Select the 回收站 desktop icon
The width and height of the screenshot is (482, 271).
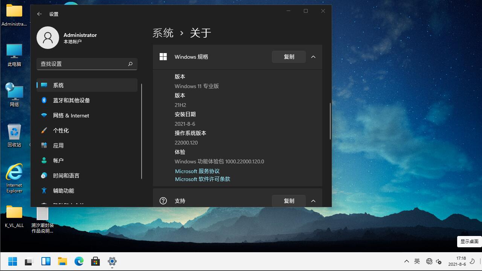pyautogui.click(x=14, y=135)
